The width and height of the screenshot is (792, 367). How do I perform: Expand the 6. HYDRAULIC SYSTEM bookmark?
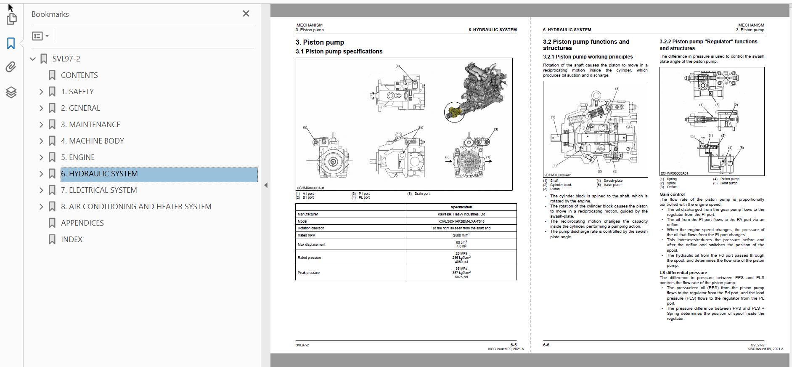click(x=41, y=174)
